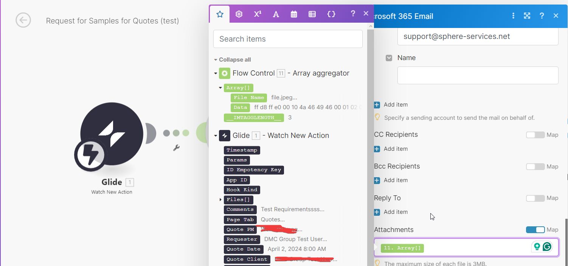Close the Microsoft 365 Email panel
Screen dimensions: 568x266
556,16
